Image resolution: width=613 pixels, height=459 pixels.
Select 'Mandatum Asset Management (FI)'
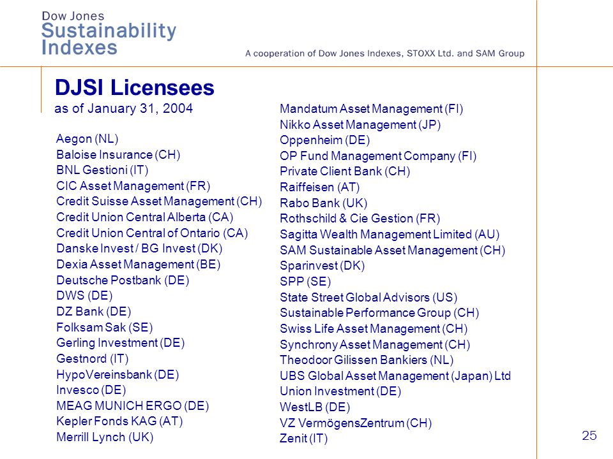click(x=372, y=109)
